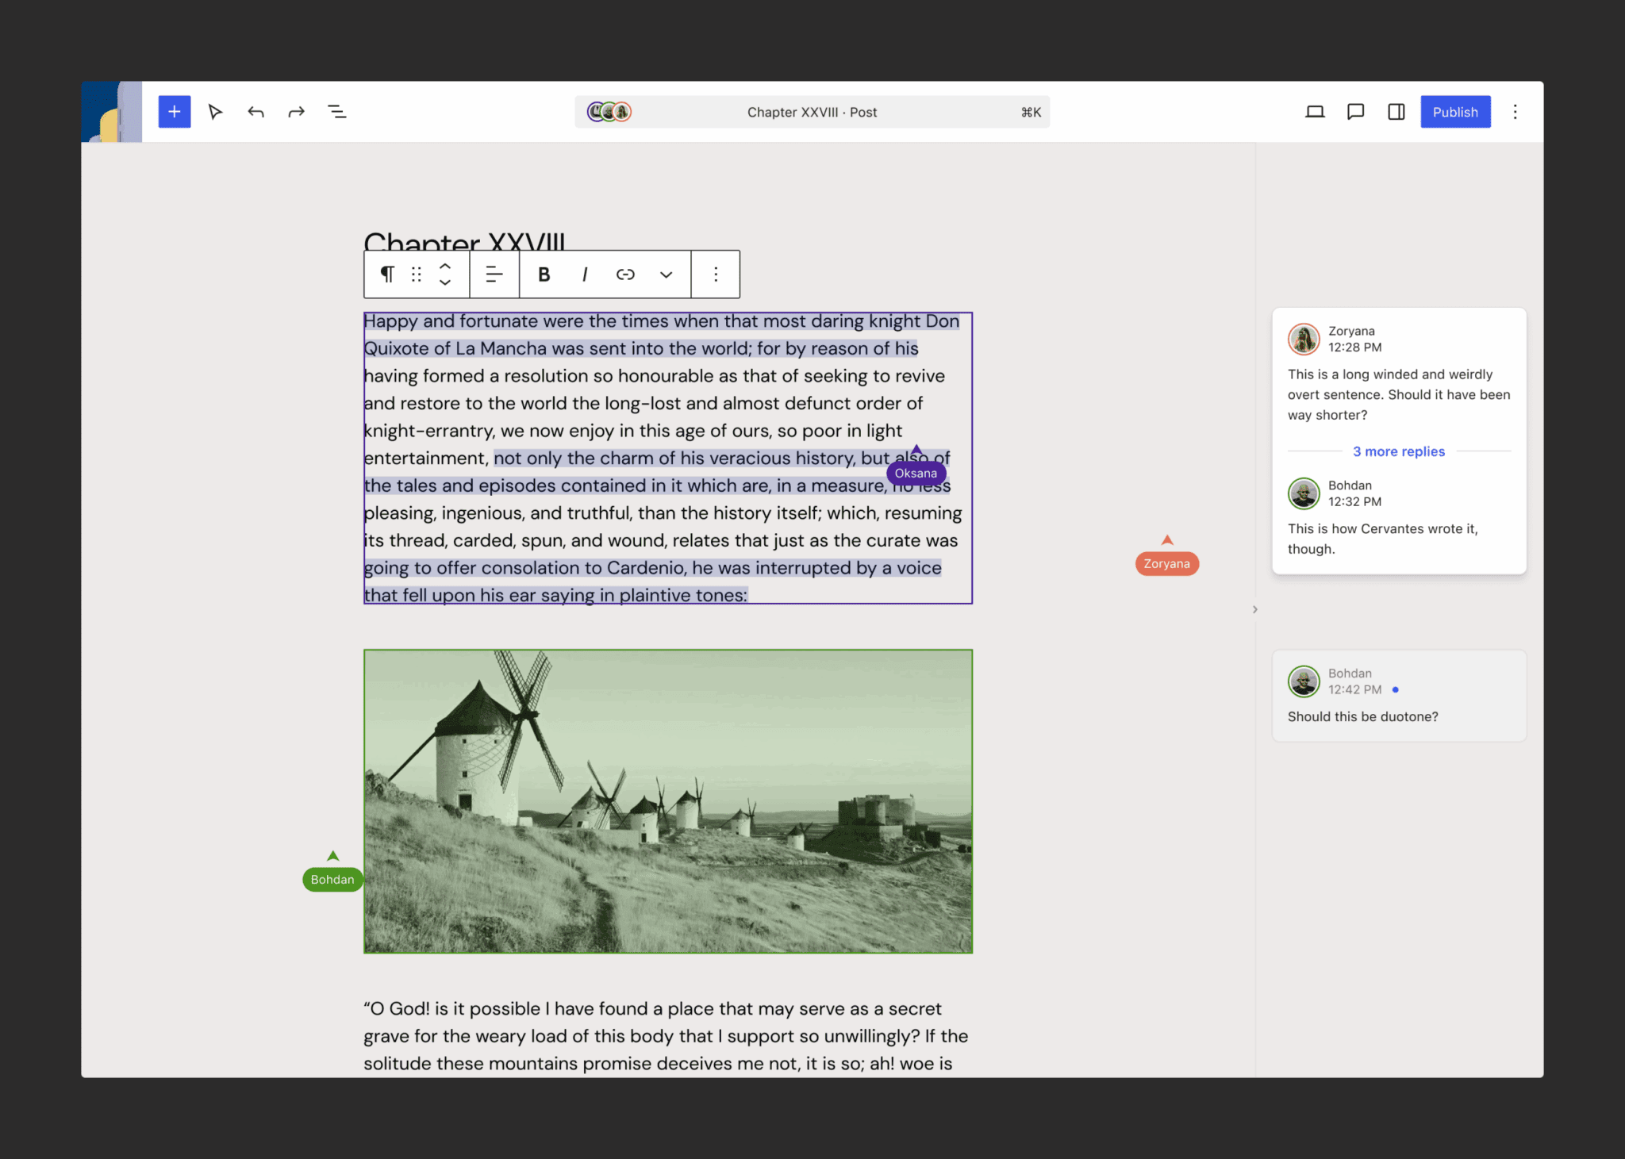Toggle italic formatting in block toolbar
The height and width of the screenshot is (1159, 1625).
pyautogui.click(x=585, y=274)
